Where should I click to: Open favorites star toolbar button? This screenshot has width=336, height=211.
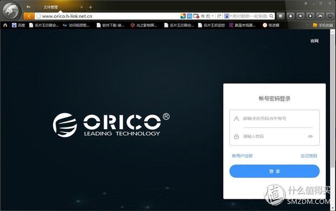300,16
